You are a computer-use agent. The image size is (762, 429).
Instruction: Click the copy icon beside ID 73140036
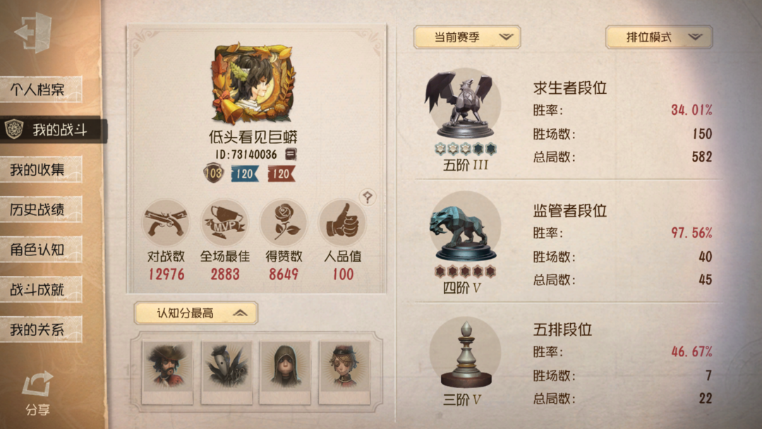290,155
